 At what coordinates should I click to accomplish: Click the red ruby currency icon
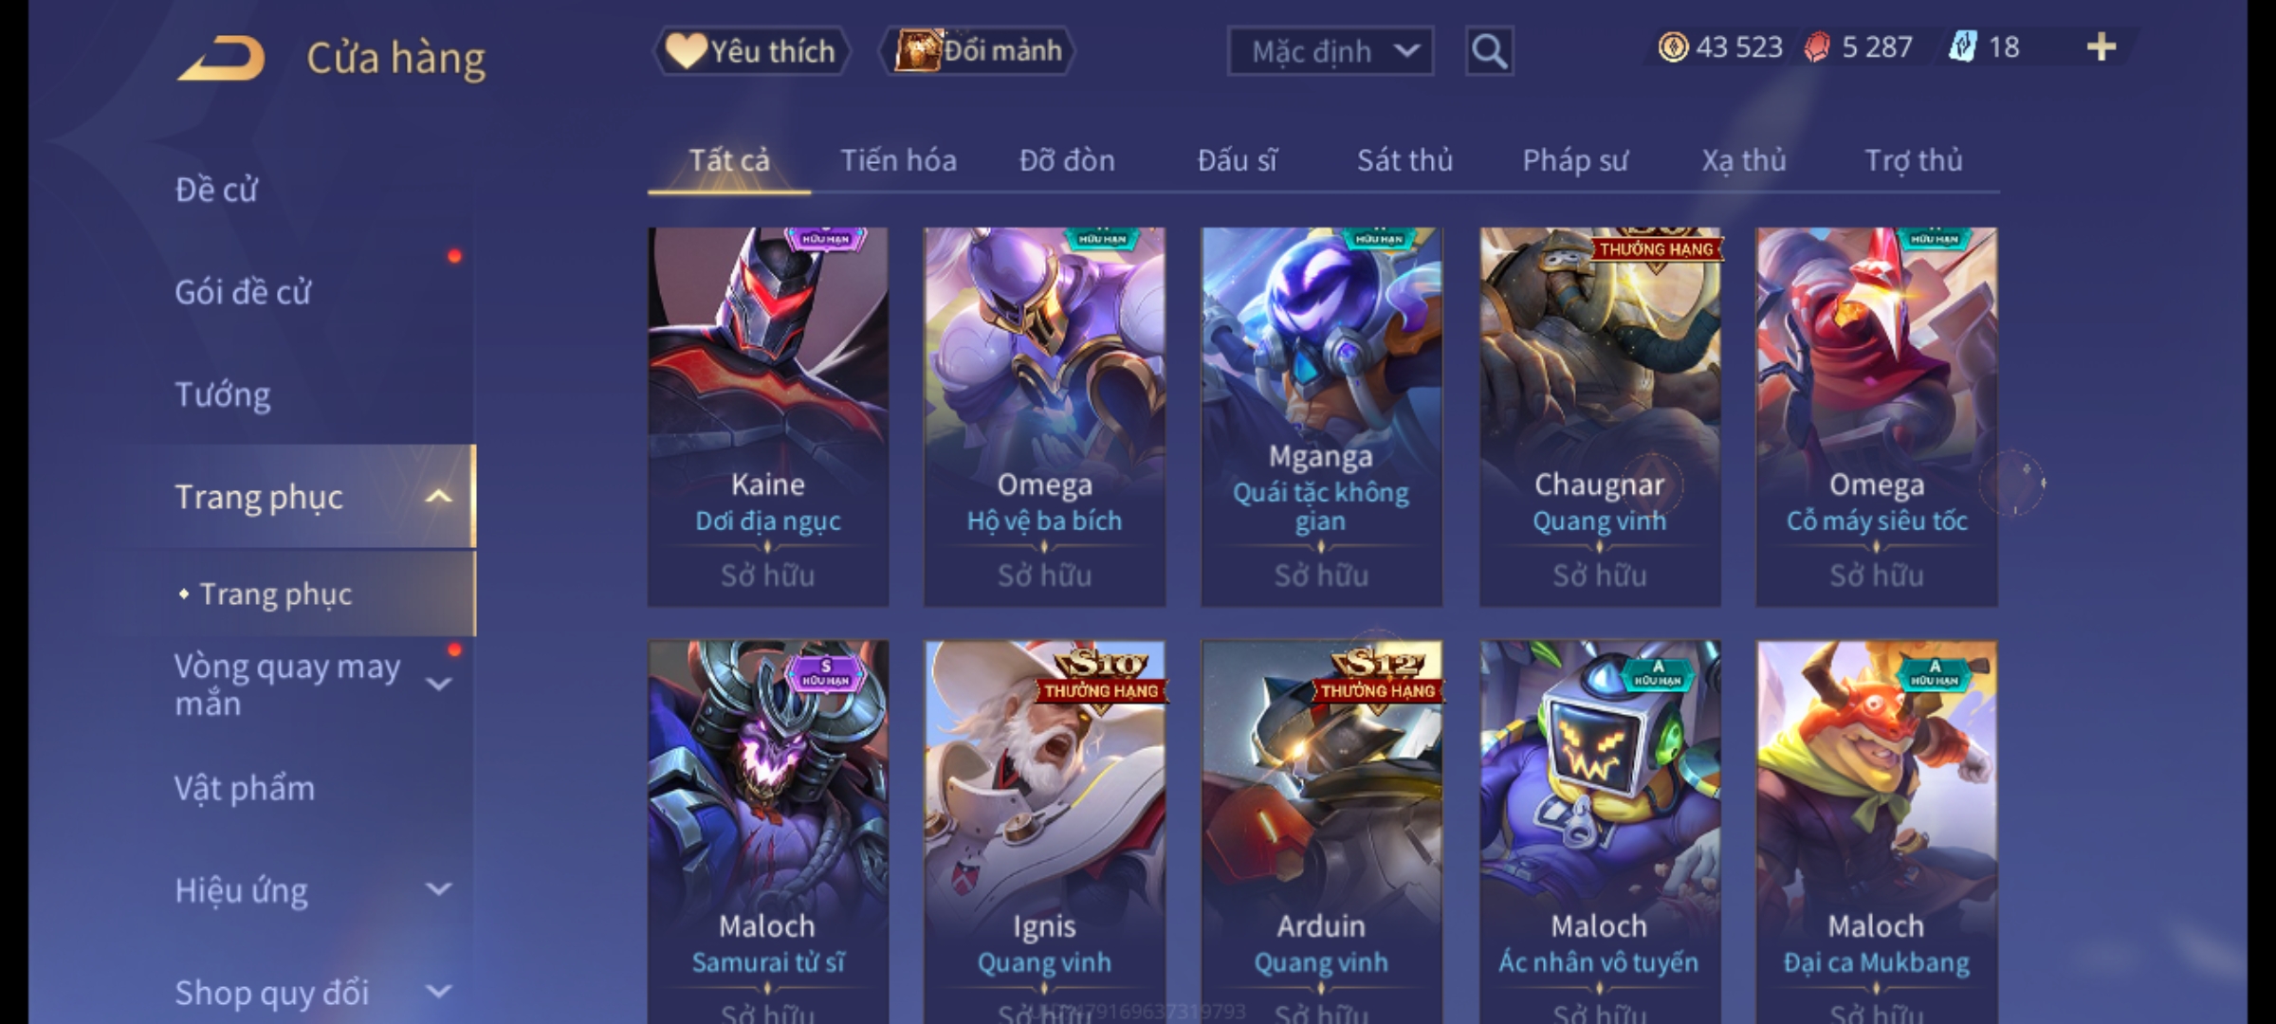coord(1817,47)
